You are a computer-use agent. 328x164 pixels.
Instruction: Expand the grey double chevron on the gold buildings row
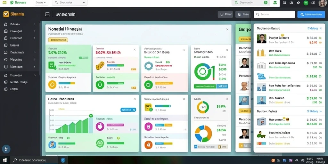(320, 53)
